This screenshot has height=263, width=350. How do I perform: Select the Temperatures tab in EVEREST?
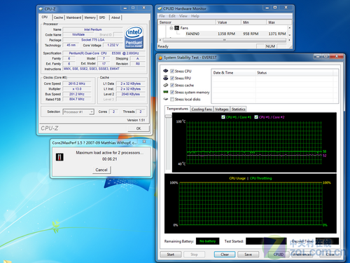click(177, 109)
